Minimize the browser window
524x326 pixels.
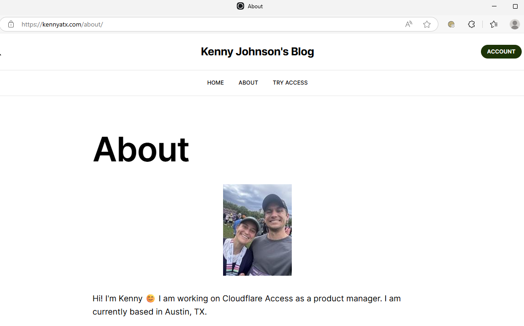tap(494, 6)
